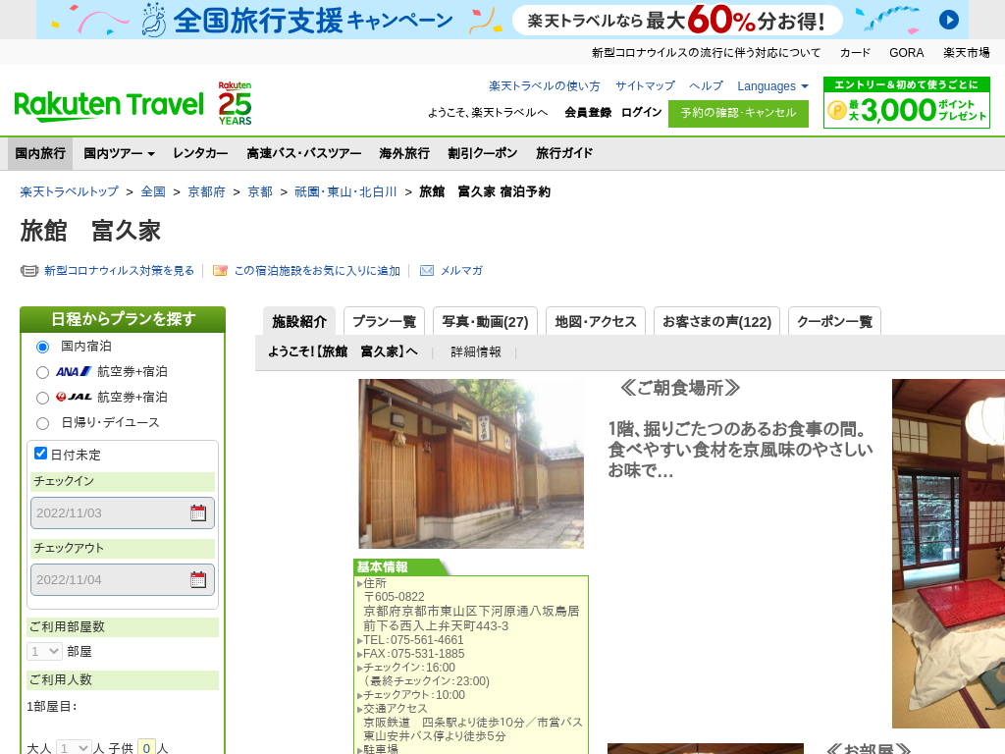Click the ログイン link
Screen dimensions: 1005x754
point(642,112)
